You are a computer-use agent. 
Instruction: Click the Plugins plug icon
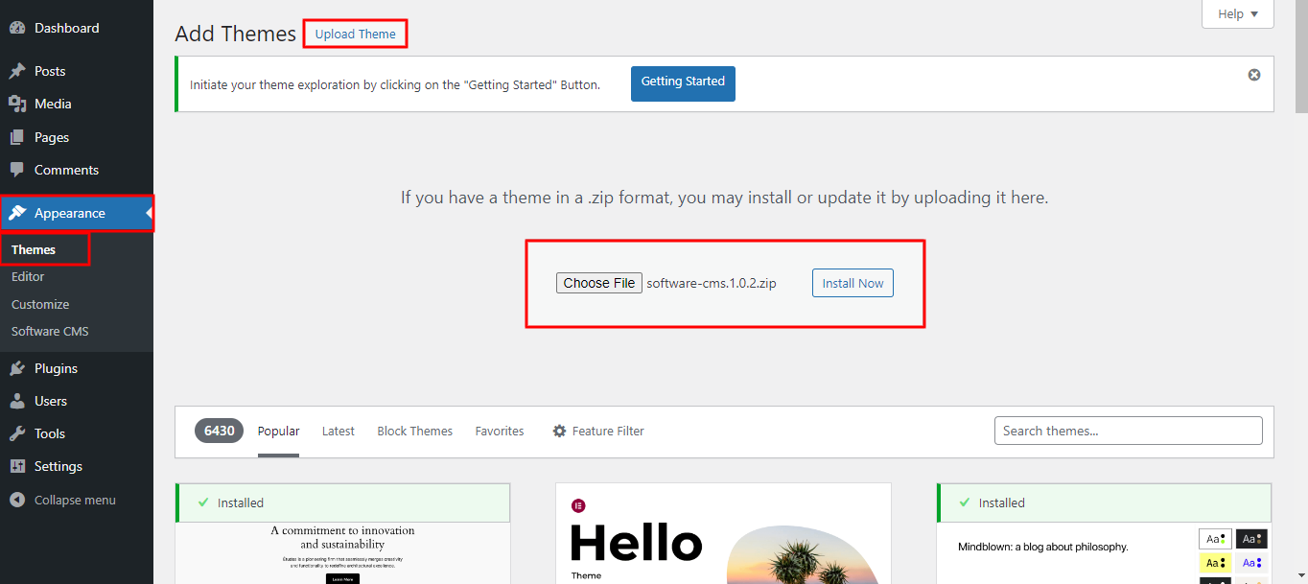(x=17, y=368)
